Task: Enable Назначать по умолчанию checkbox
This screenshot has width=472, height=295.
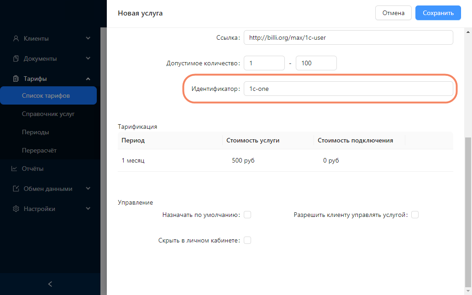Action: tap(247, 215)
